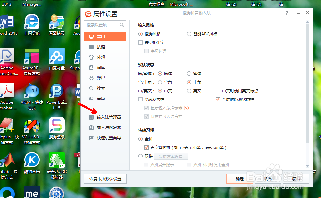
Task: Click the 快速设置向导 flag icon
Action: click(91, 138)
